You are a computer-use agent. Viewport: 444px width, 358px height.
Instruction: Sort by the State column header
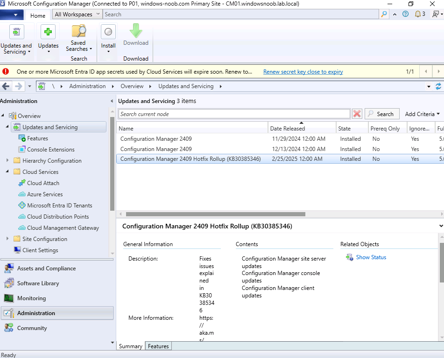point(352,128)
